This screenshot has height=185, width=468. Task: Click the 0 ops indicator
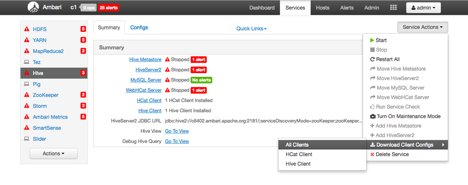(x=88, y=8)
